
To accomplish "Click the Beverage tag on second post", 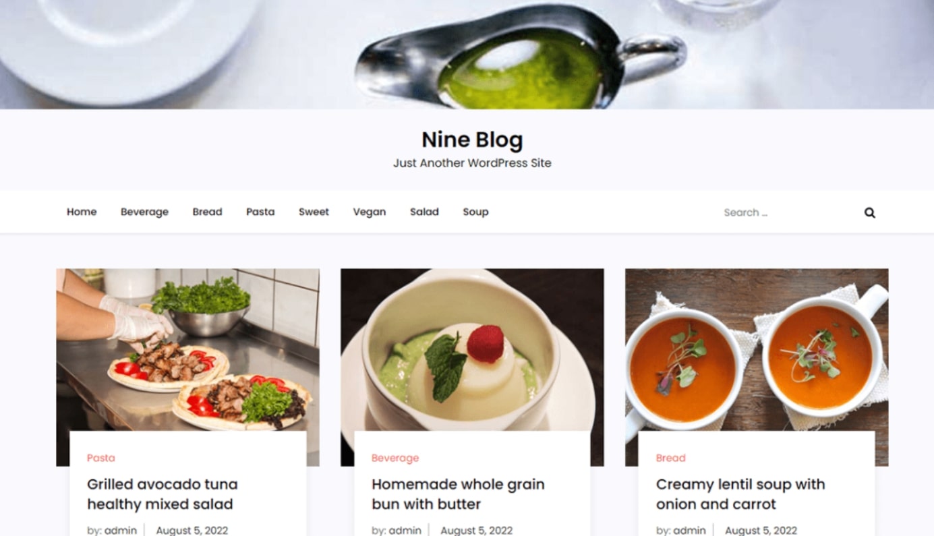I will (395, 458).
